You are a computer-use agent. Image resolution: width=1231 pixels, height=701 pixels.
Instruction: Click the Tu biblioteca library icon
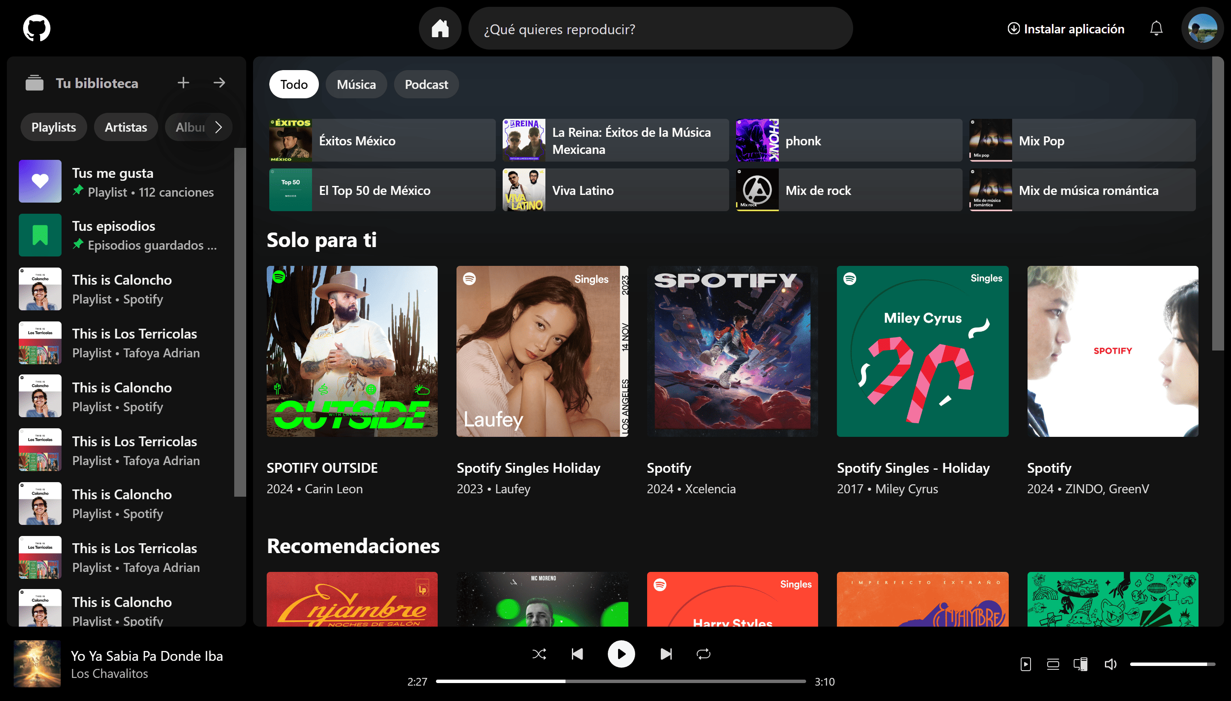click(34, 83)
